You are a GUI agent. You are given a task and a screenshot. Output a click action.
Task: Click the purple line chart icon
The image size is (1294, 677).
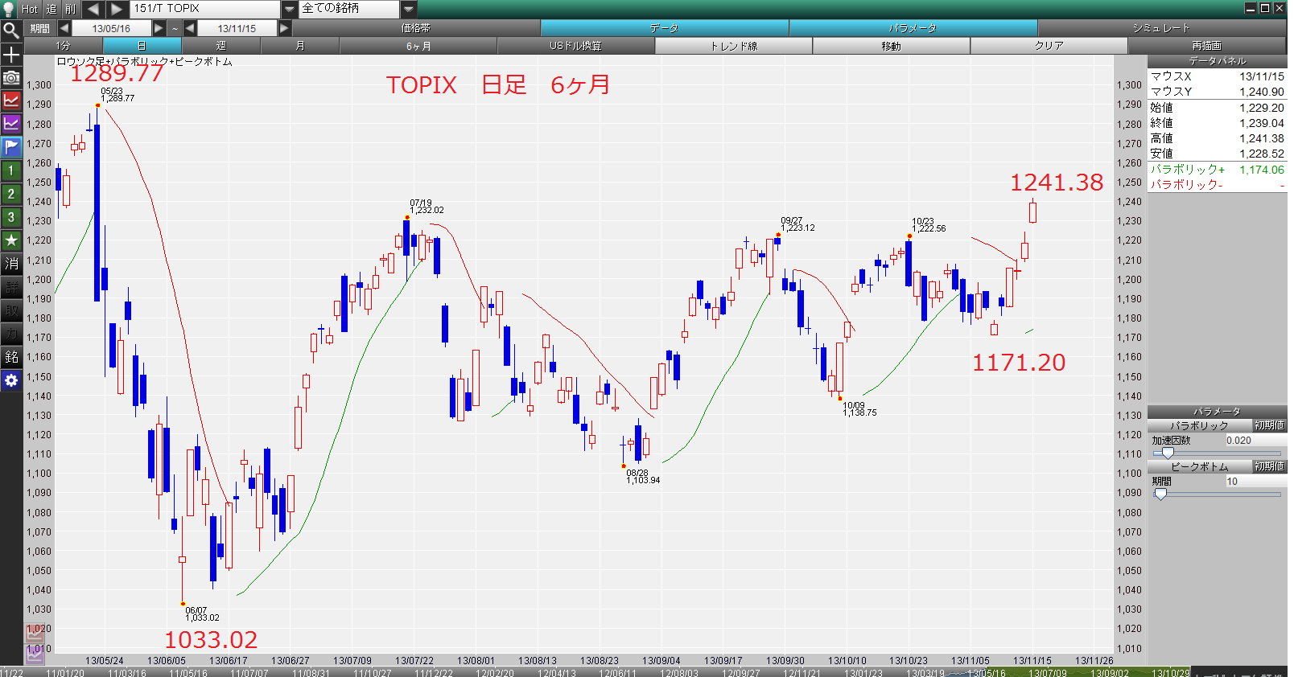(11, 124)
